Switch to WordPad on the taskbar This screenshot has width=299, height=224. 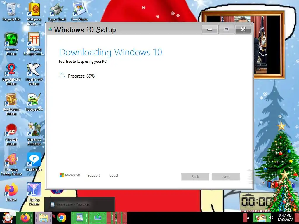[x=79, y=218]
